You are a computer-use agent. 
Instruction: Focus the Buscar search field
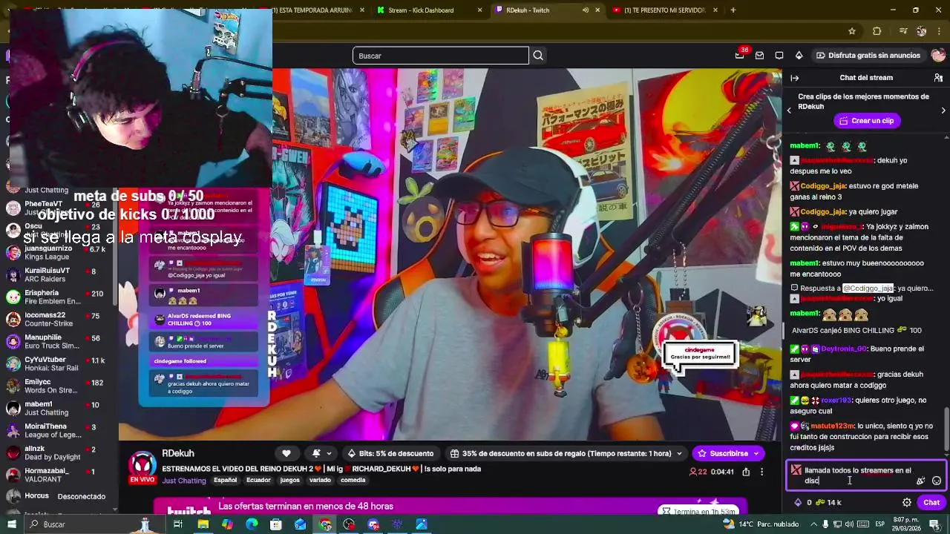click(x=440, y=56)
